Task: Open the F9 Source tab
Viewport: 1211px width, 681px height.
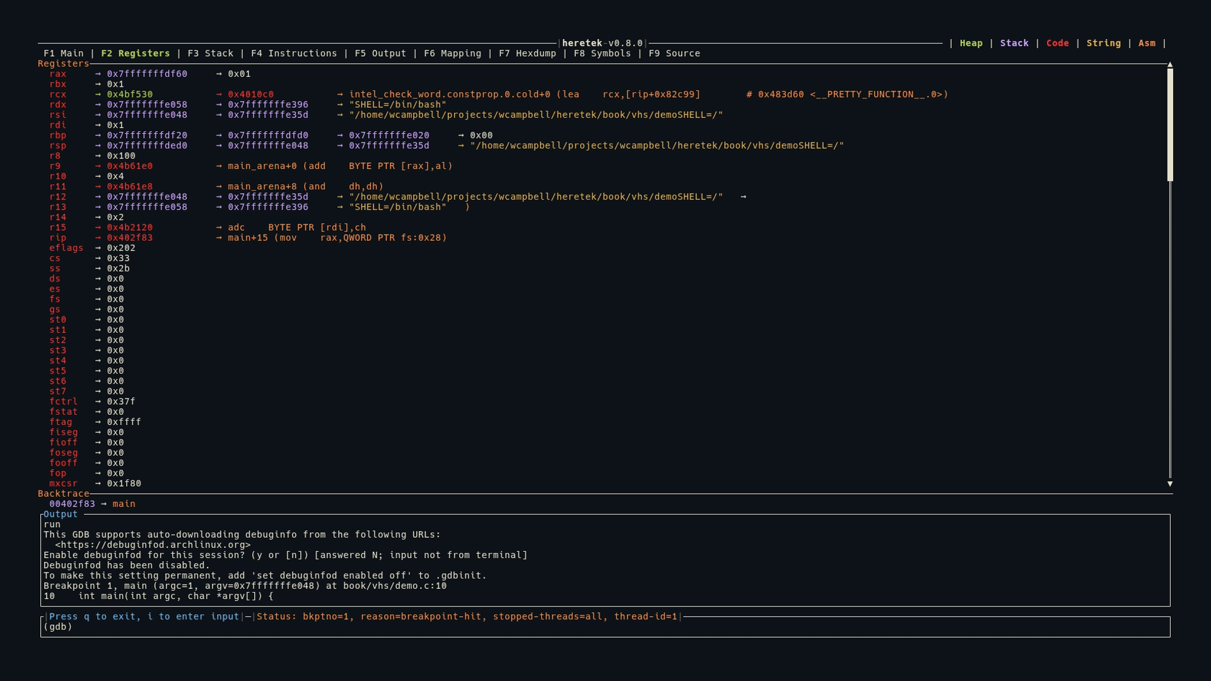Action: (674, 54)
